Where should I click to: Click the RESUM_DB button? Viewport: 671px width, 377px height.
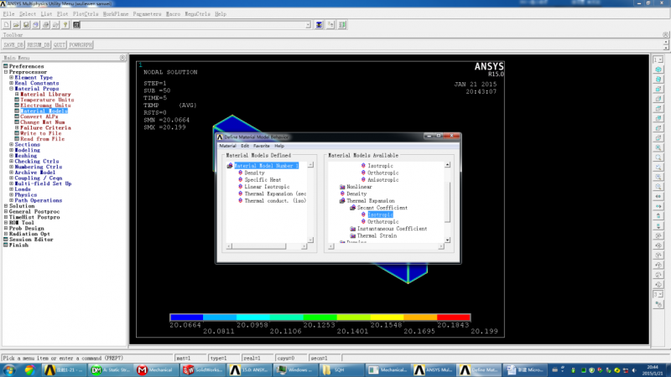(39, 45)
